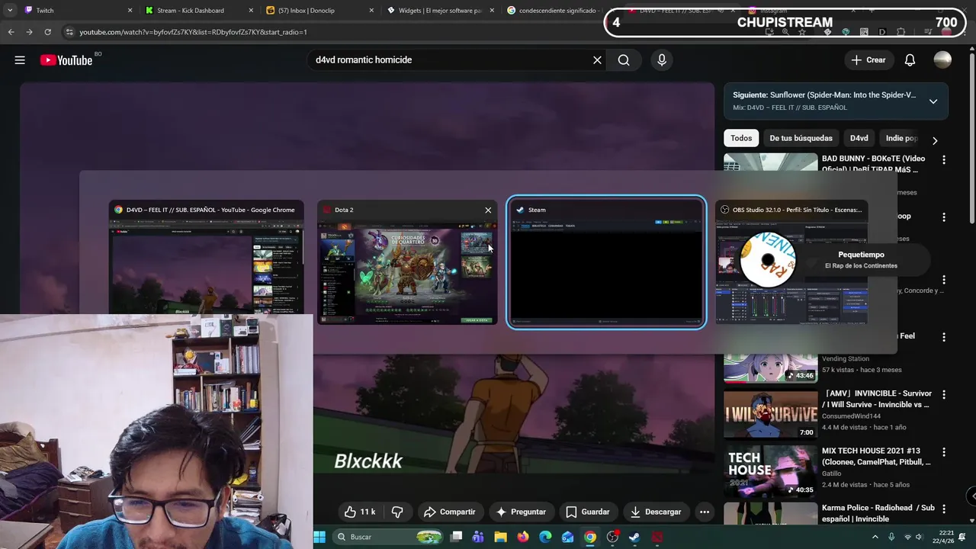Click the Crear button
Screen dimensions: 976x549
(868, 59)
